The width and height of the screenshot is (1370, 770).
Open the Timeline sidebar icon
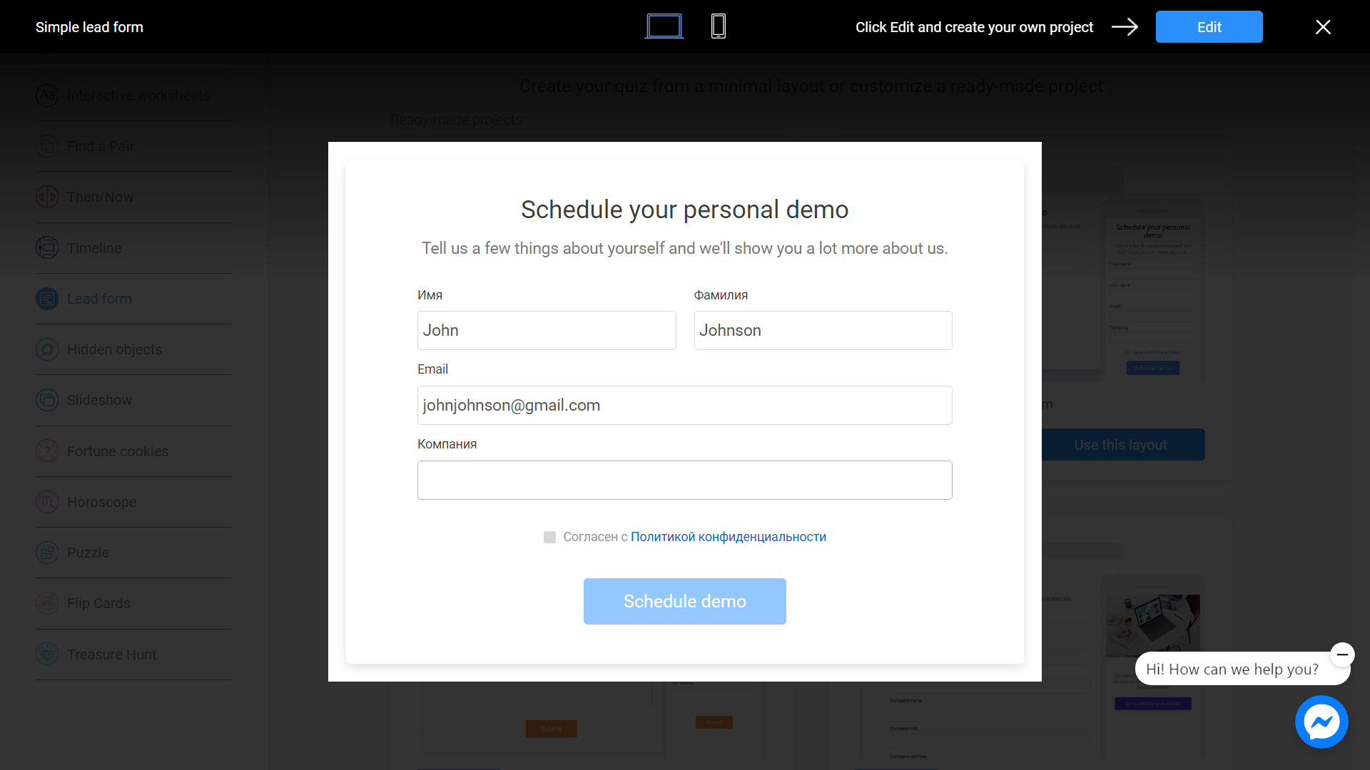(x=47, y=248)
